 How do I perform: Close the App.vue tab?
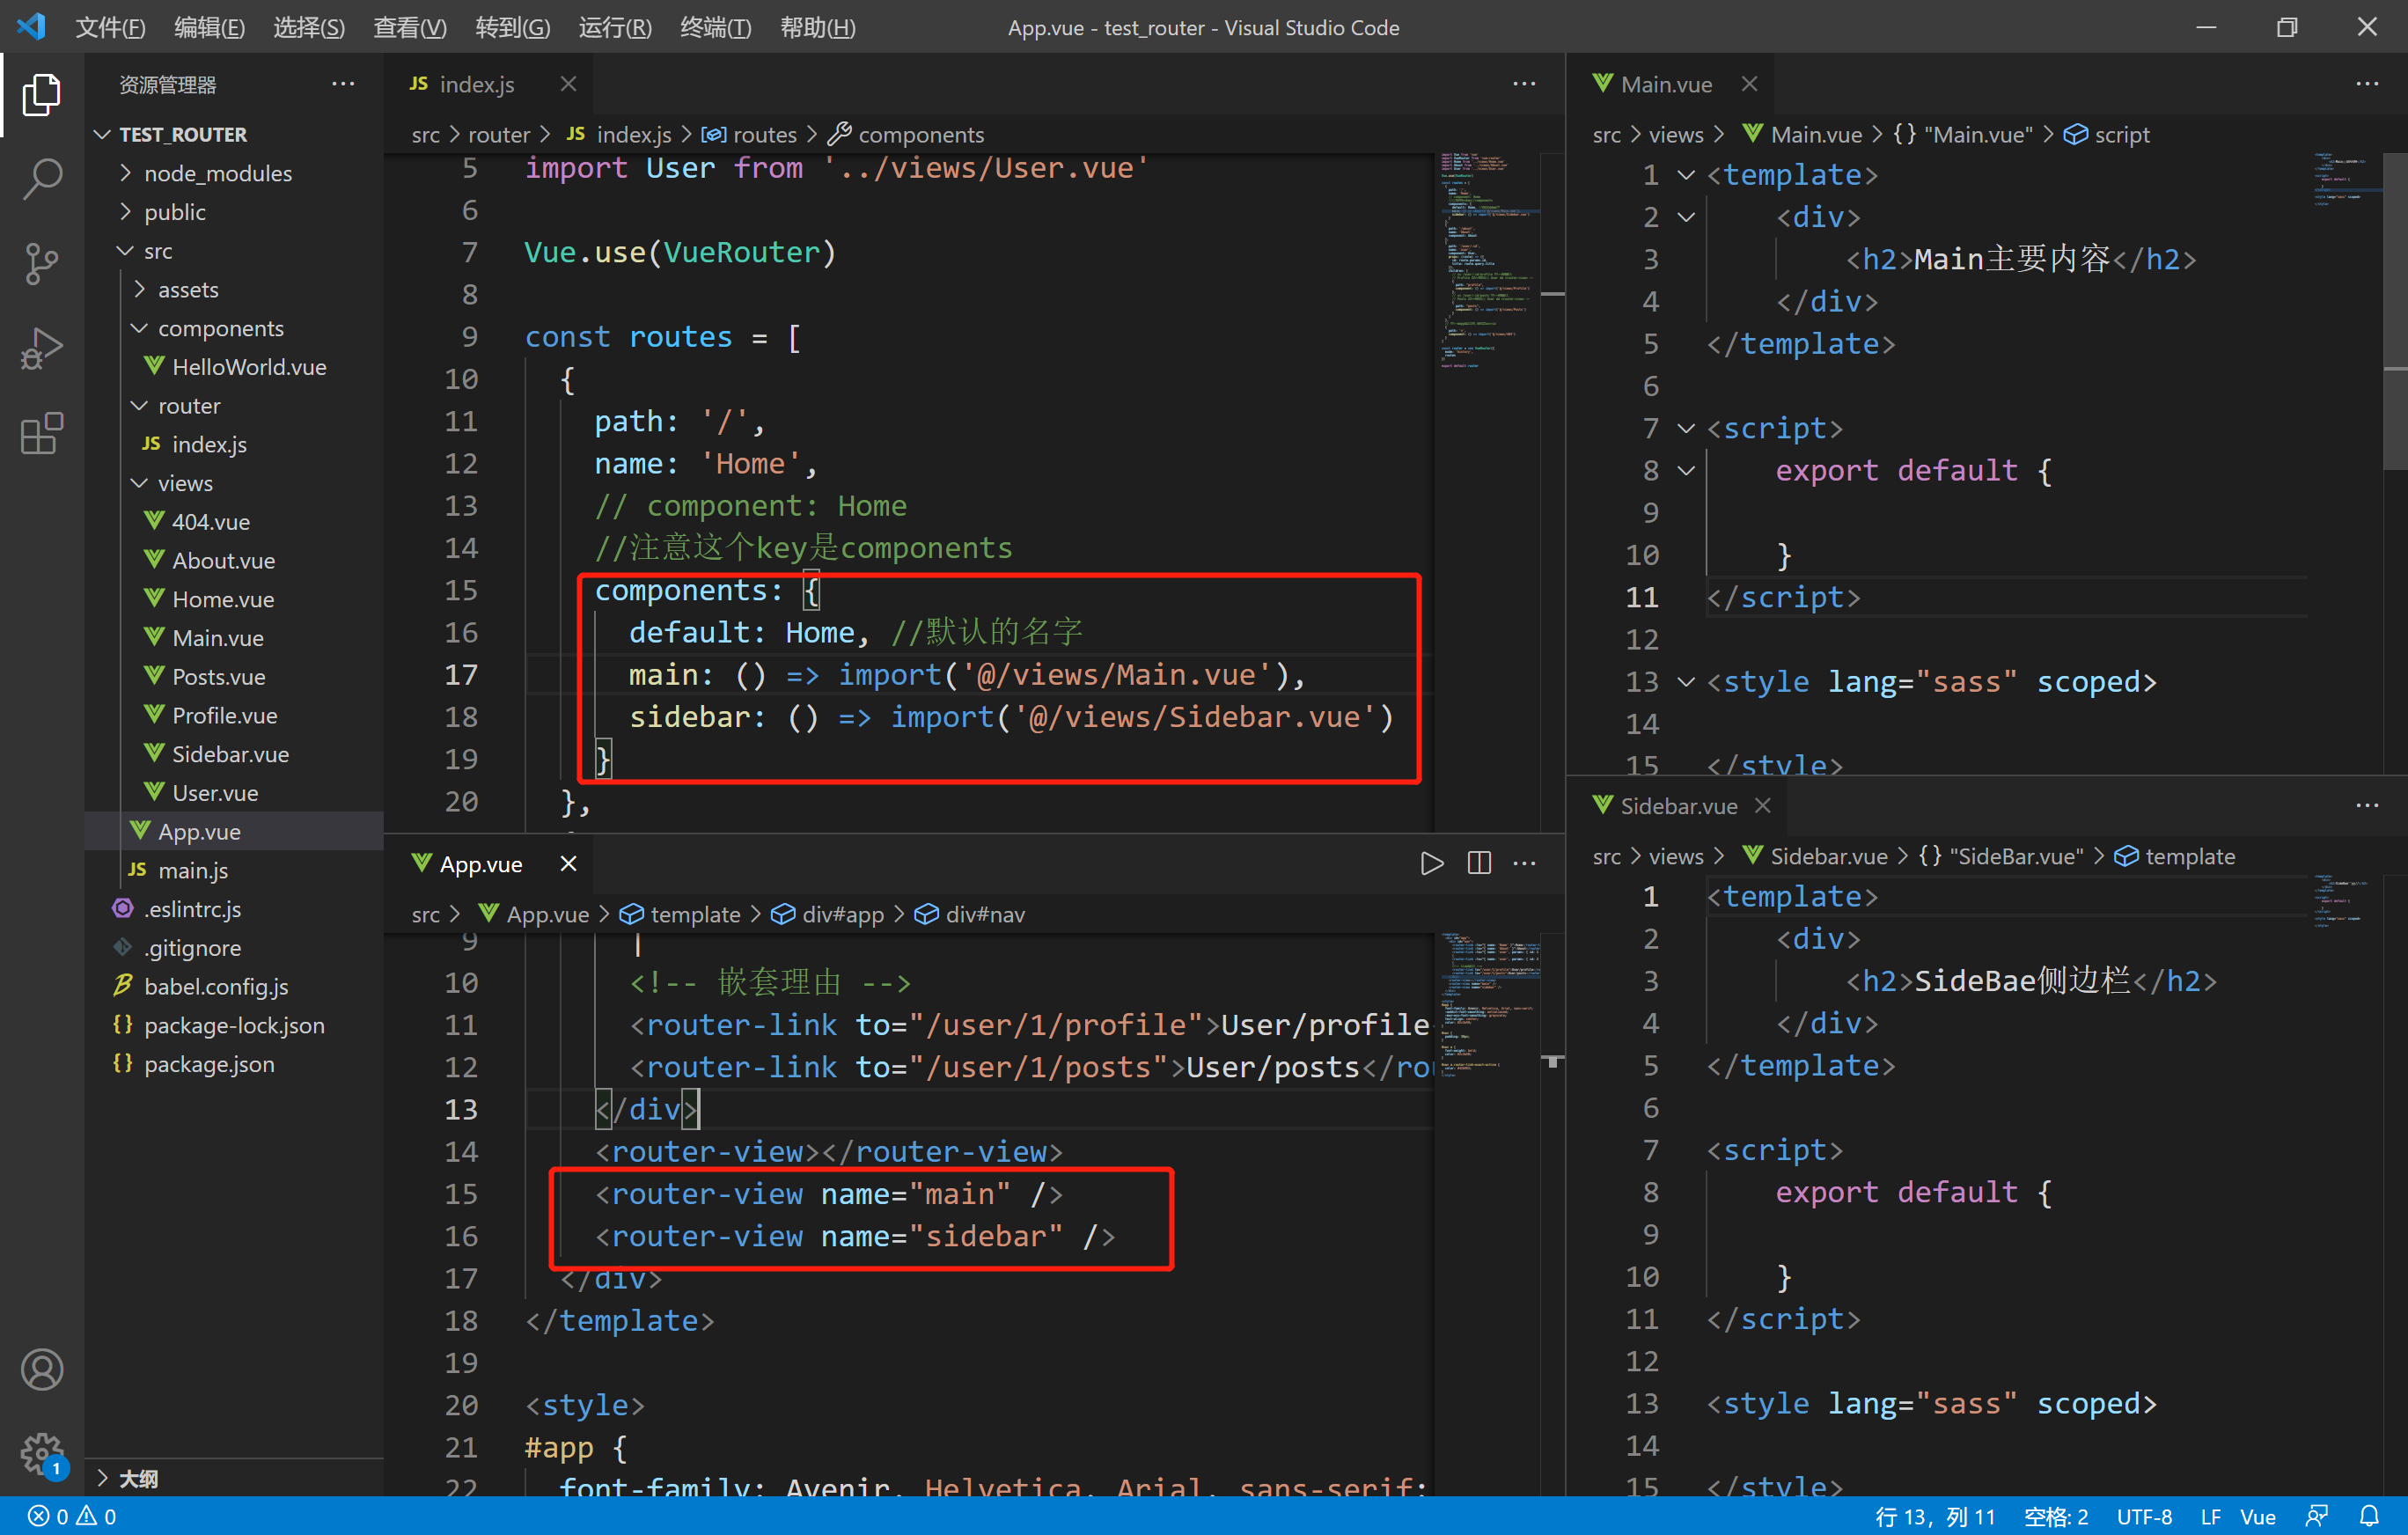pos(568,863)
